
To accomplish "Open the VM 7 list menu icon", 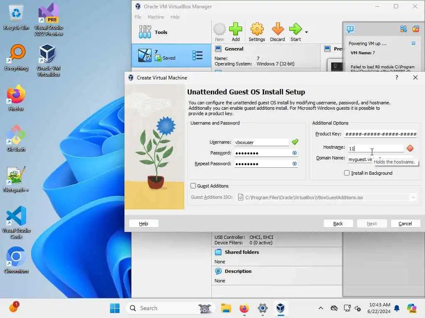I will [x=198, y=55].
